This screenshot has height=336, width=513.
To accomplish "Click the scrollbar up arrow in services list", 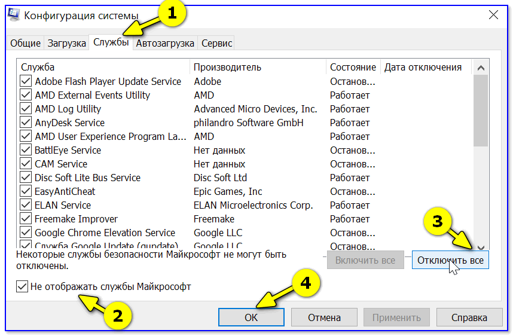I will 481,66.
